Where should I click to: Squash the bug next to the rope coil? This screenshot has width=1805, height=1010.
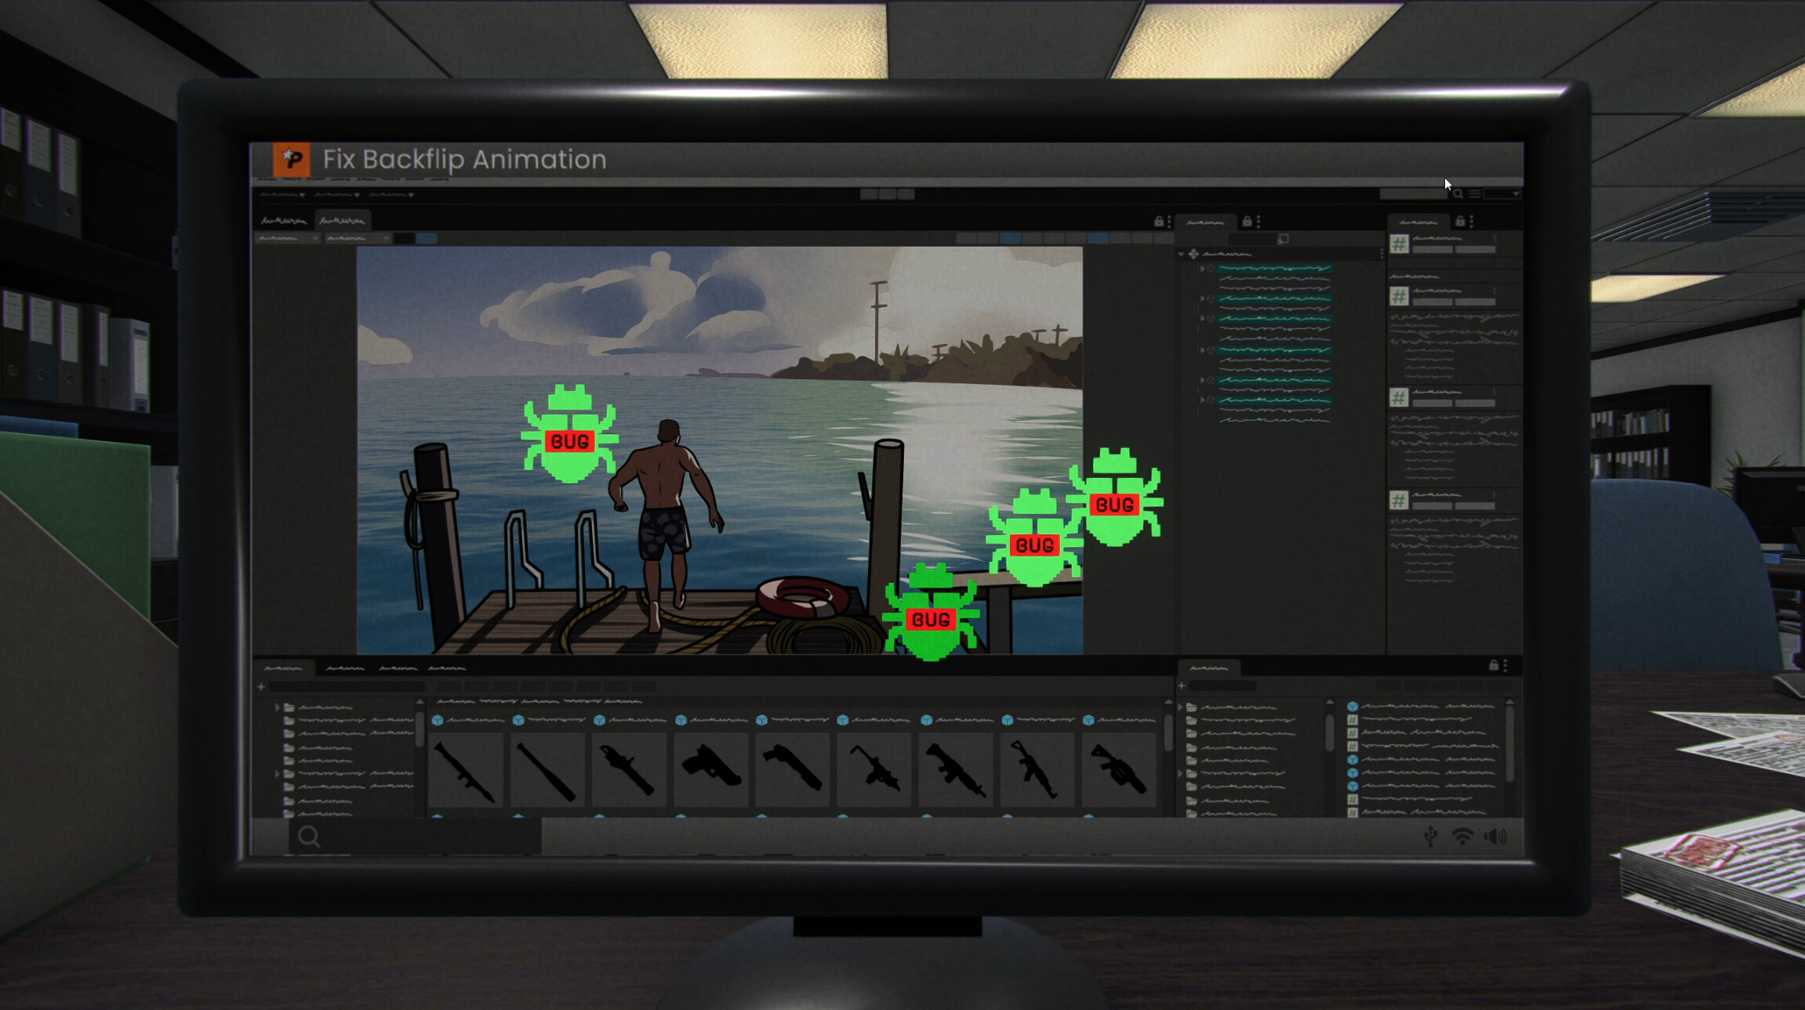point(931,612)
